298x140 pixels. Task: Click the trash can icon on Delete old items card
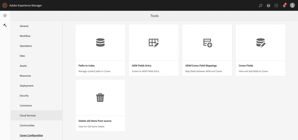tap(100, 98)
